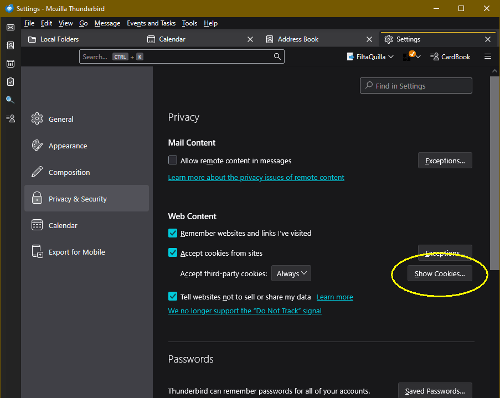
Task: Open the Accept third-party cookies dropdown
Action: 291,273
